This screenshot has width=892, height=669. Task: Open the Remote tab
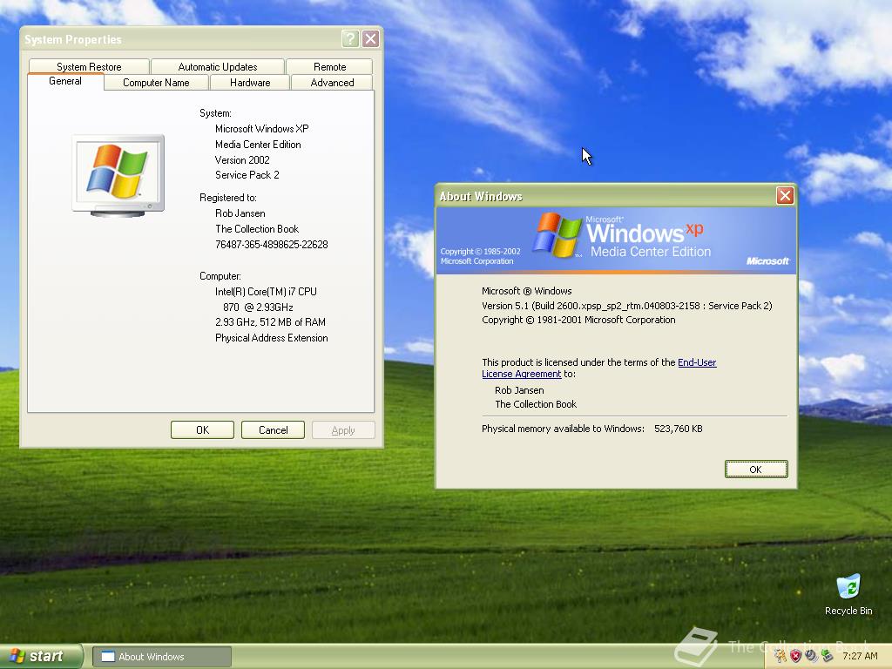[329, 66]
